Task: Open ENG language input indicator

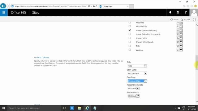Action: [x=183, y=108]
